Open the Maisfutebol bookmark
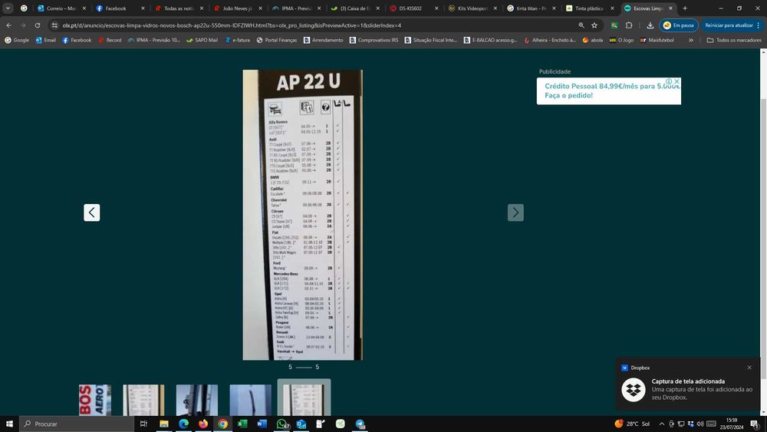 [x=657, y=40]
